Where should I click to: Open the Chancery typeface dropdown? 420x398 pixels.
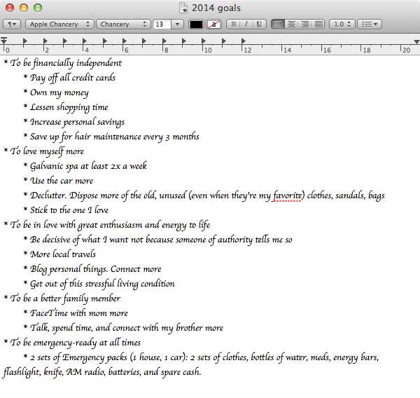tap(122, 24)
